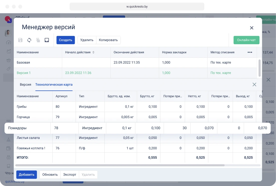Select the Технологическая карта tab

(x=54, y=85)
